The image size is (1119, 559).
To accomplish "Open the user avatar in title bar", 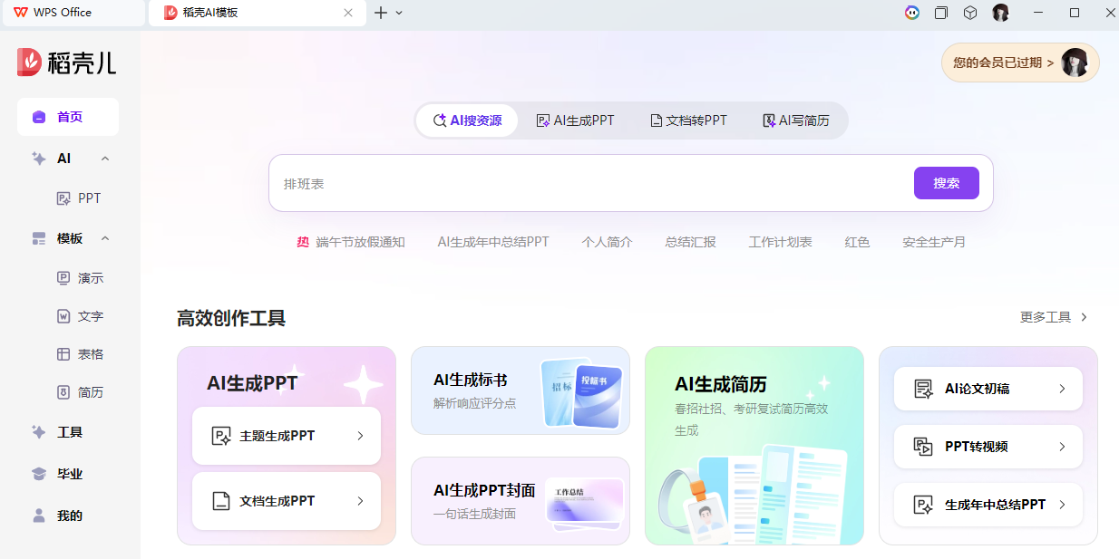I will tap(1001, 13).
